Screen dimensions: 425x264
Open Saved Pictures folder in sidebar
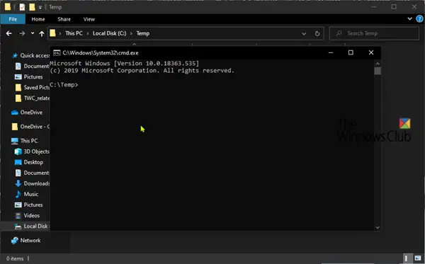pos(33,88)
